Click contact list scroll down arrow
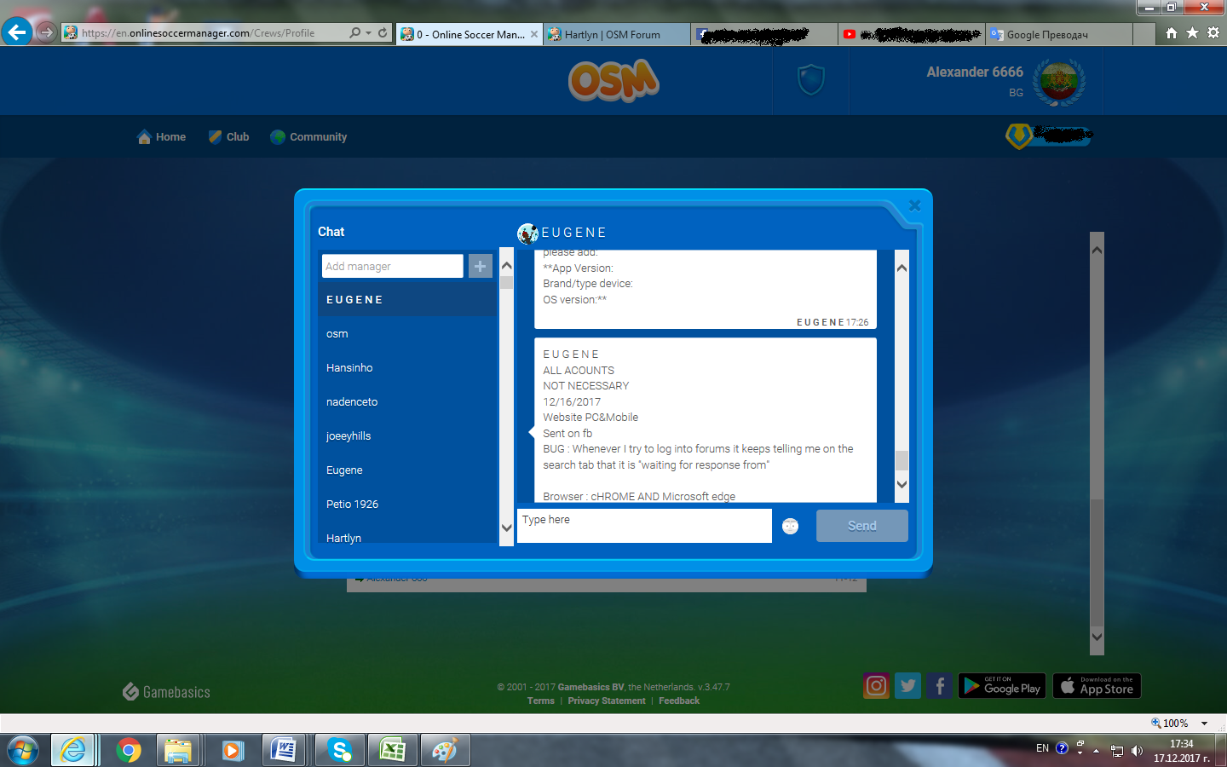 pyautogui.click(x=507, y=528)
